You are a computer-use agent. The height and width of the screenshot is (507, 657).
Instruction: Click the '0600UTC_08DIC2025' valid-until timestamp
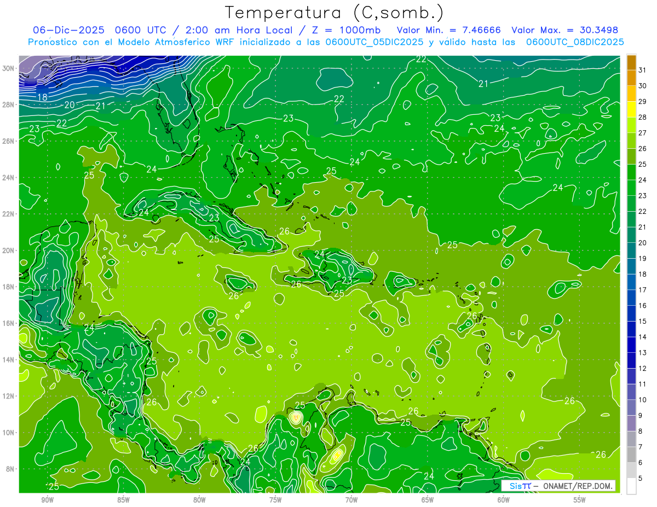tap(575, 42)
